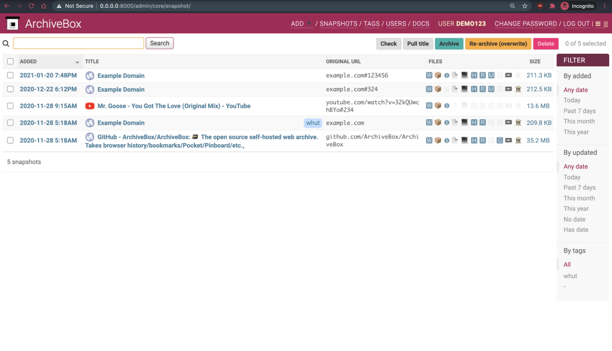
Task: Click the ArchiveBox logo icon
Action: [x=12, y=24]
